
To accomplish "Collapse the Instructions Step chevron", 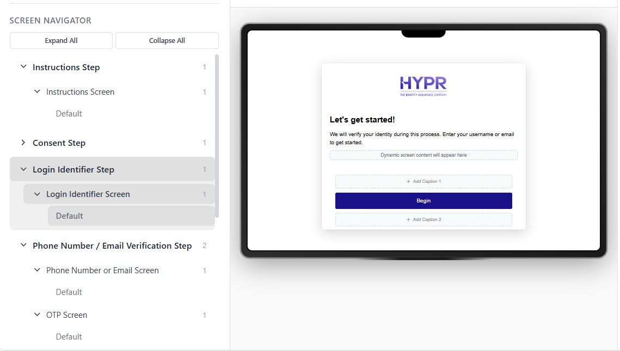I will [23, 67].
